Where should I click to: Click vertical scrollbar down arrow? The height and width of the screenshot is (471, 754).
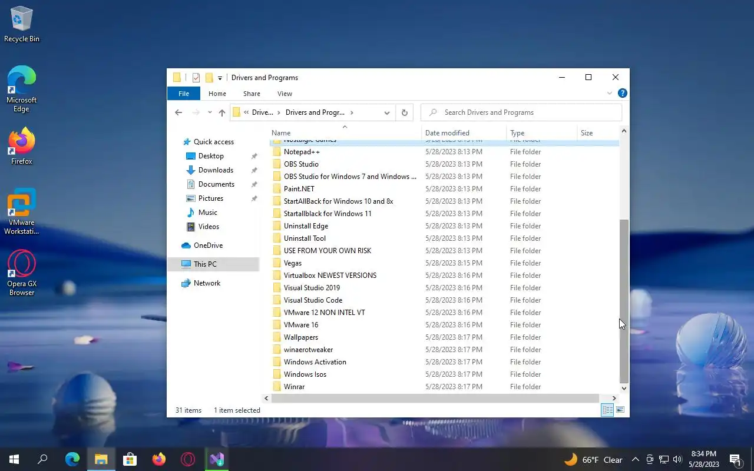click(624, 389)
